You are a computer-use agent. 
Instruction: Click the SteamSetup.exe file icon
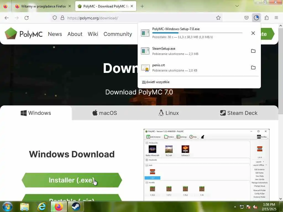coord(145,51)
